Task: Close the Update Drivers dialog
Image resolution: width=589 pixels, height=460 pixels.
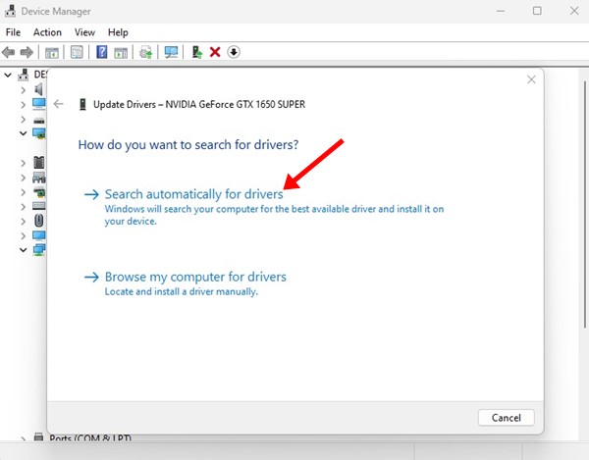Action: (531, 79)
